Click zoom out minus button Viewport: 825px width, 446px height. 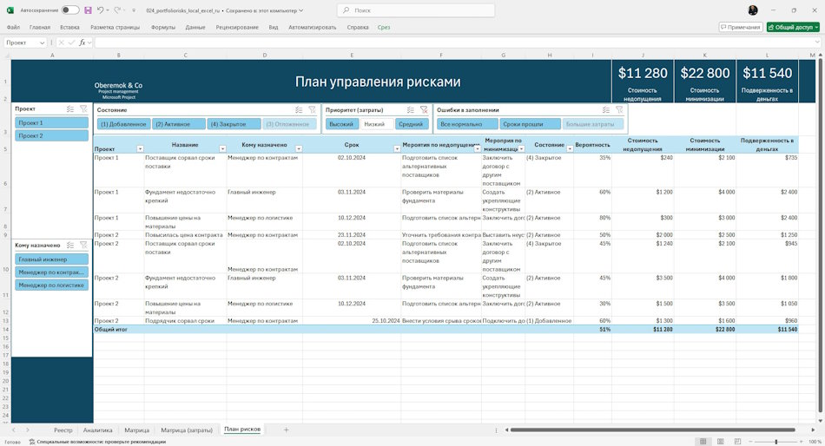(x=750, y=442)
